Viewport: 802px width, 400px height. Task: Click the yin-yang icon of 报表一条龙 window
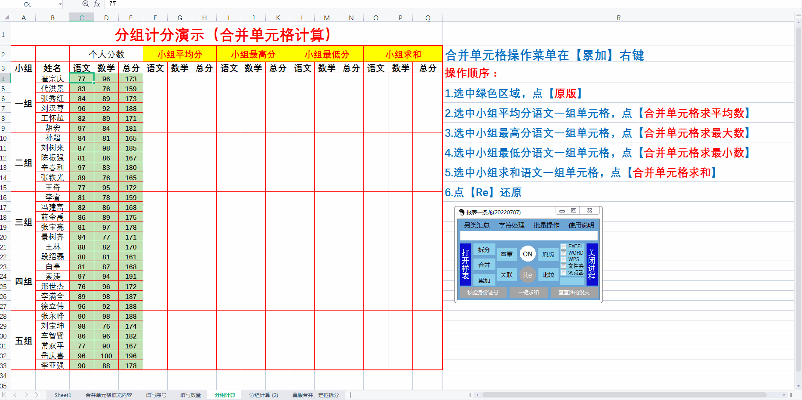click(461, 212)
